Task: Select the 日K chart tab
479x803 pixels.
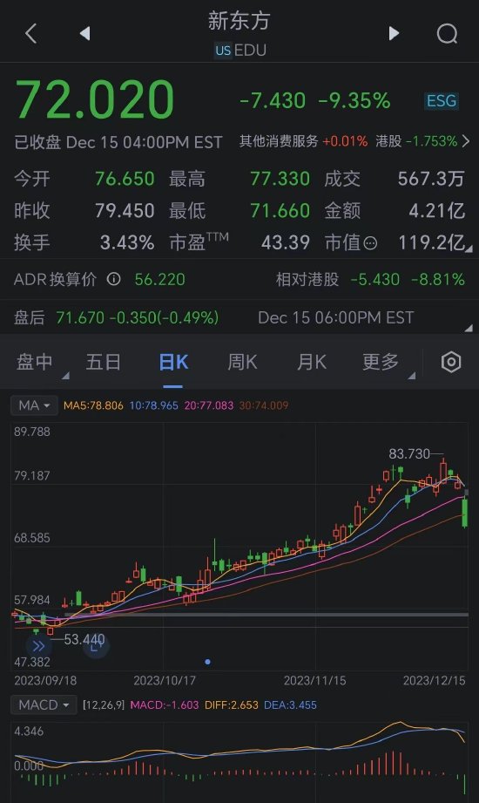Action: pyautogui.click(x=173, y=362)
